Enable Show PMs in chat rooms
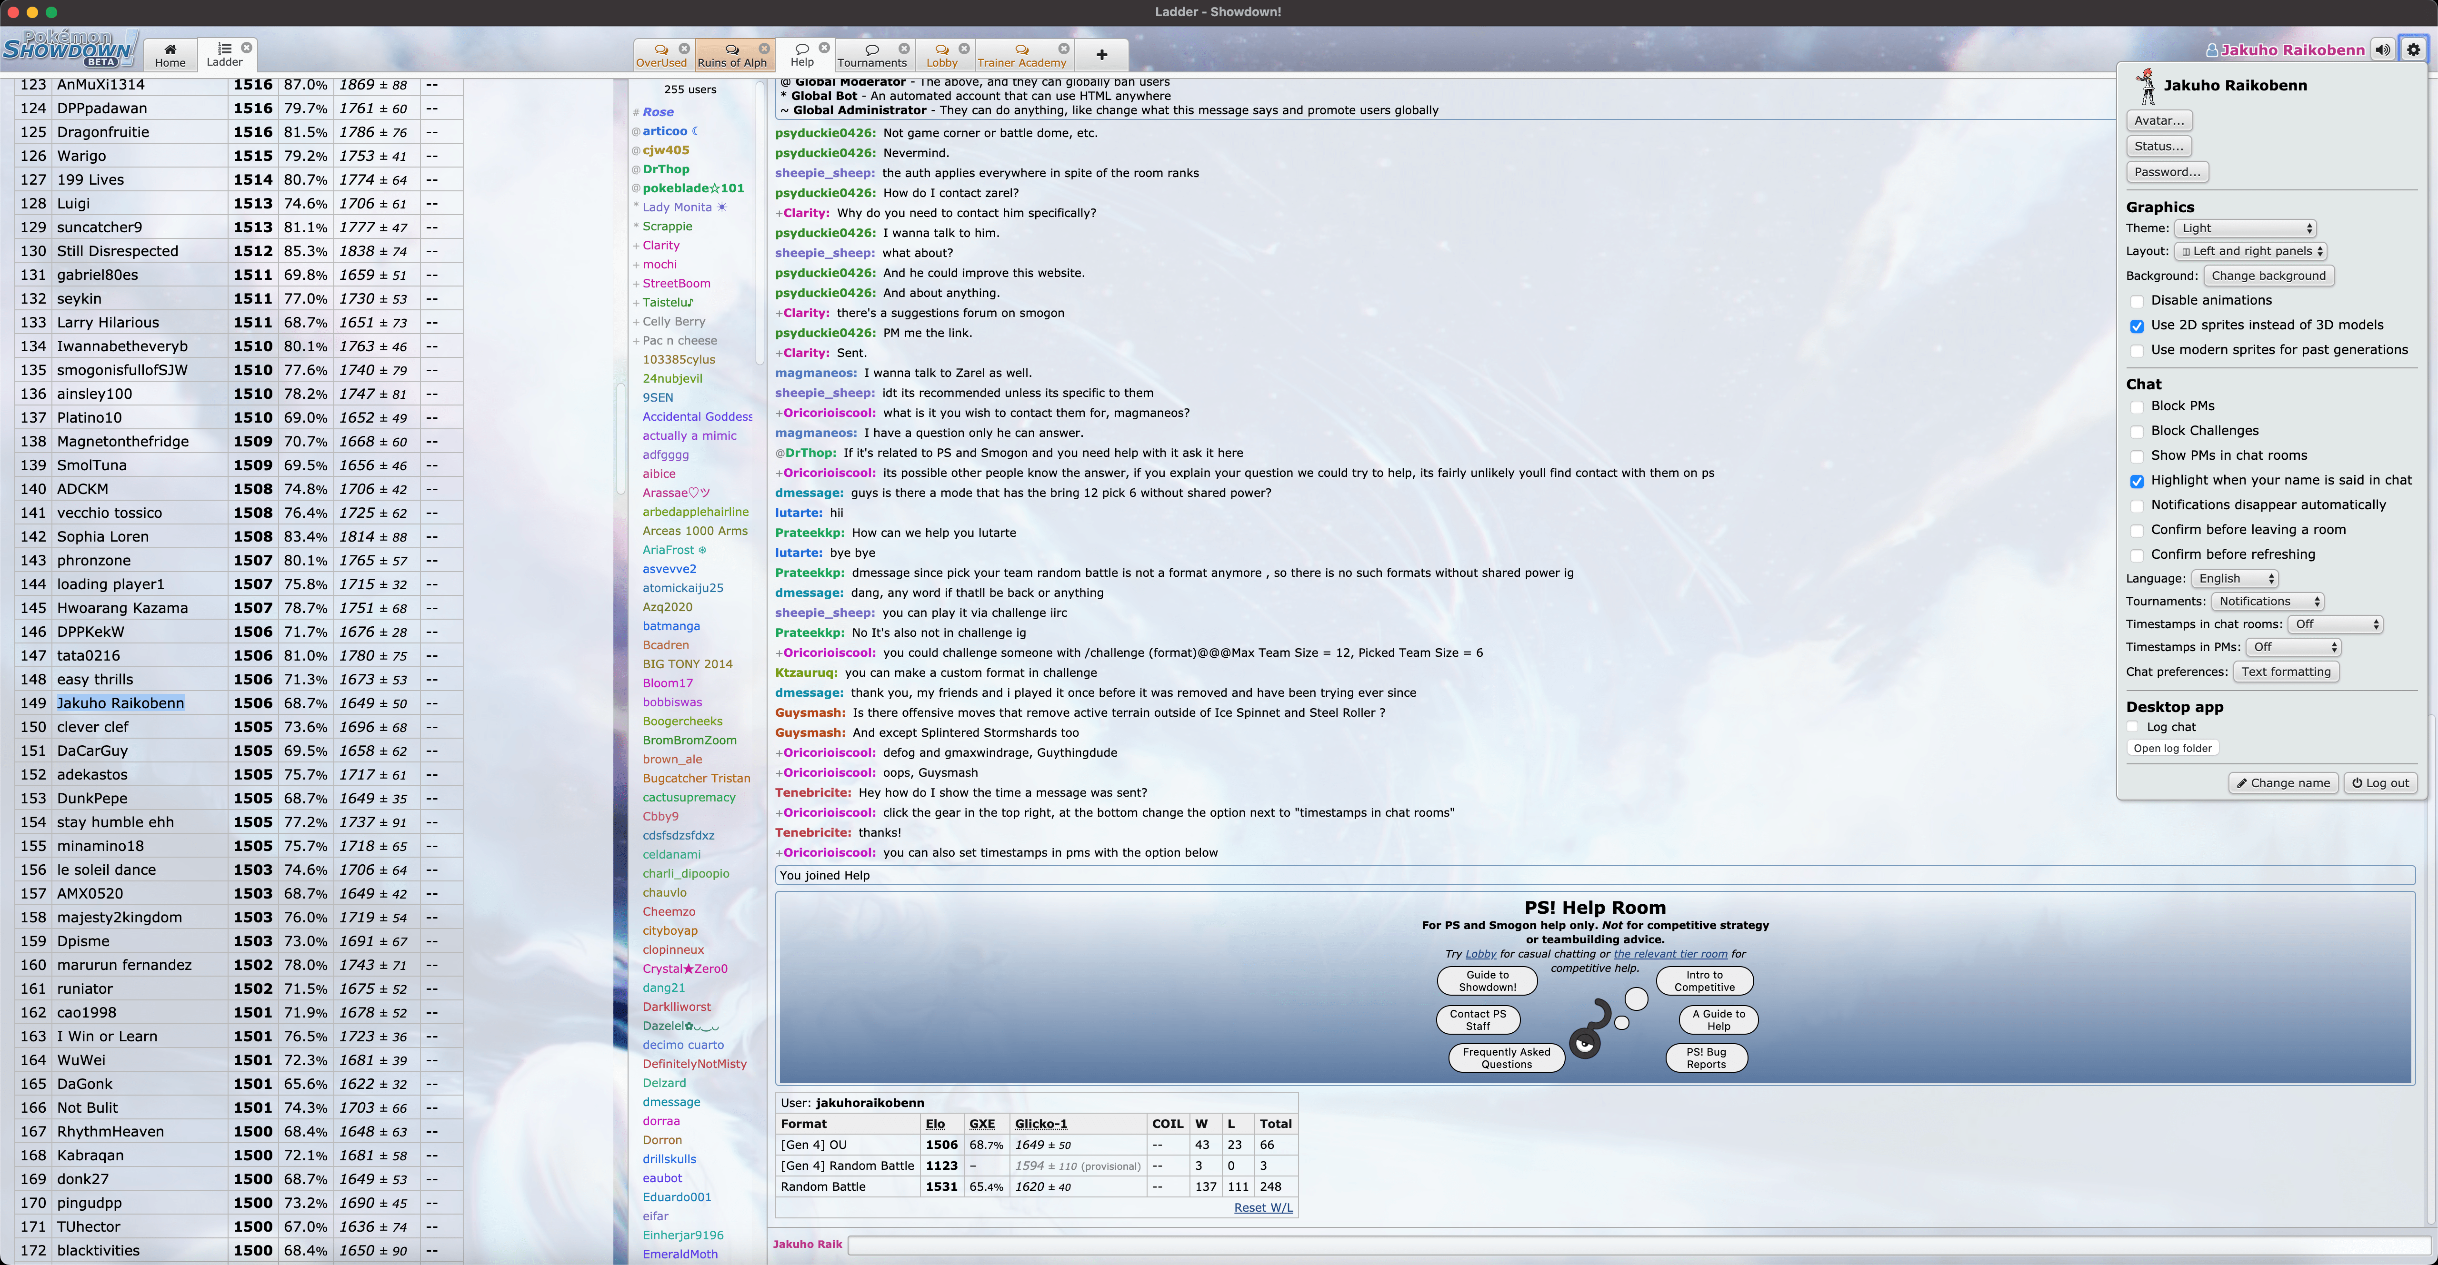The height and width of the screenshot is (1265, 2438). (2136, 456)
